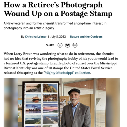
Task: Share article via Twitter icon
Action: click(x=68, y=45)
